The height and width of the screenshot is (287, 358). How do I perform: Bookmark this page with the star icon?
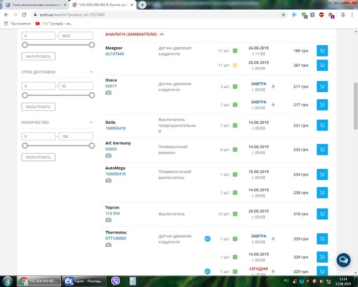283,15
